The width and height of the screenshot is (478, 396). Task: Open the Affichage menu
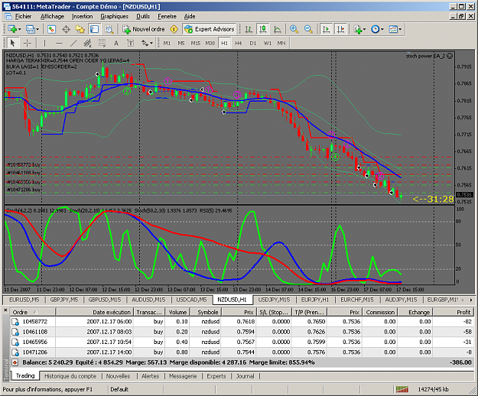click(52, 17)
